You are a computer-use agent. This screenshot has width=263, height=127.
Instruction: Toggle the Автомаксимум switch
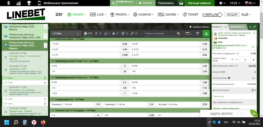(x=254, y=78)
